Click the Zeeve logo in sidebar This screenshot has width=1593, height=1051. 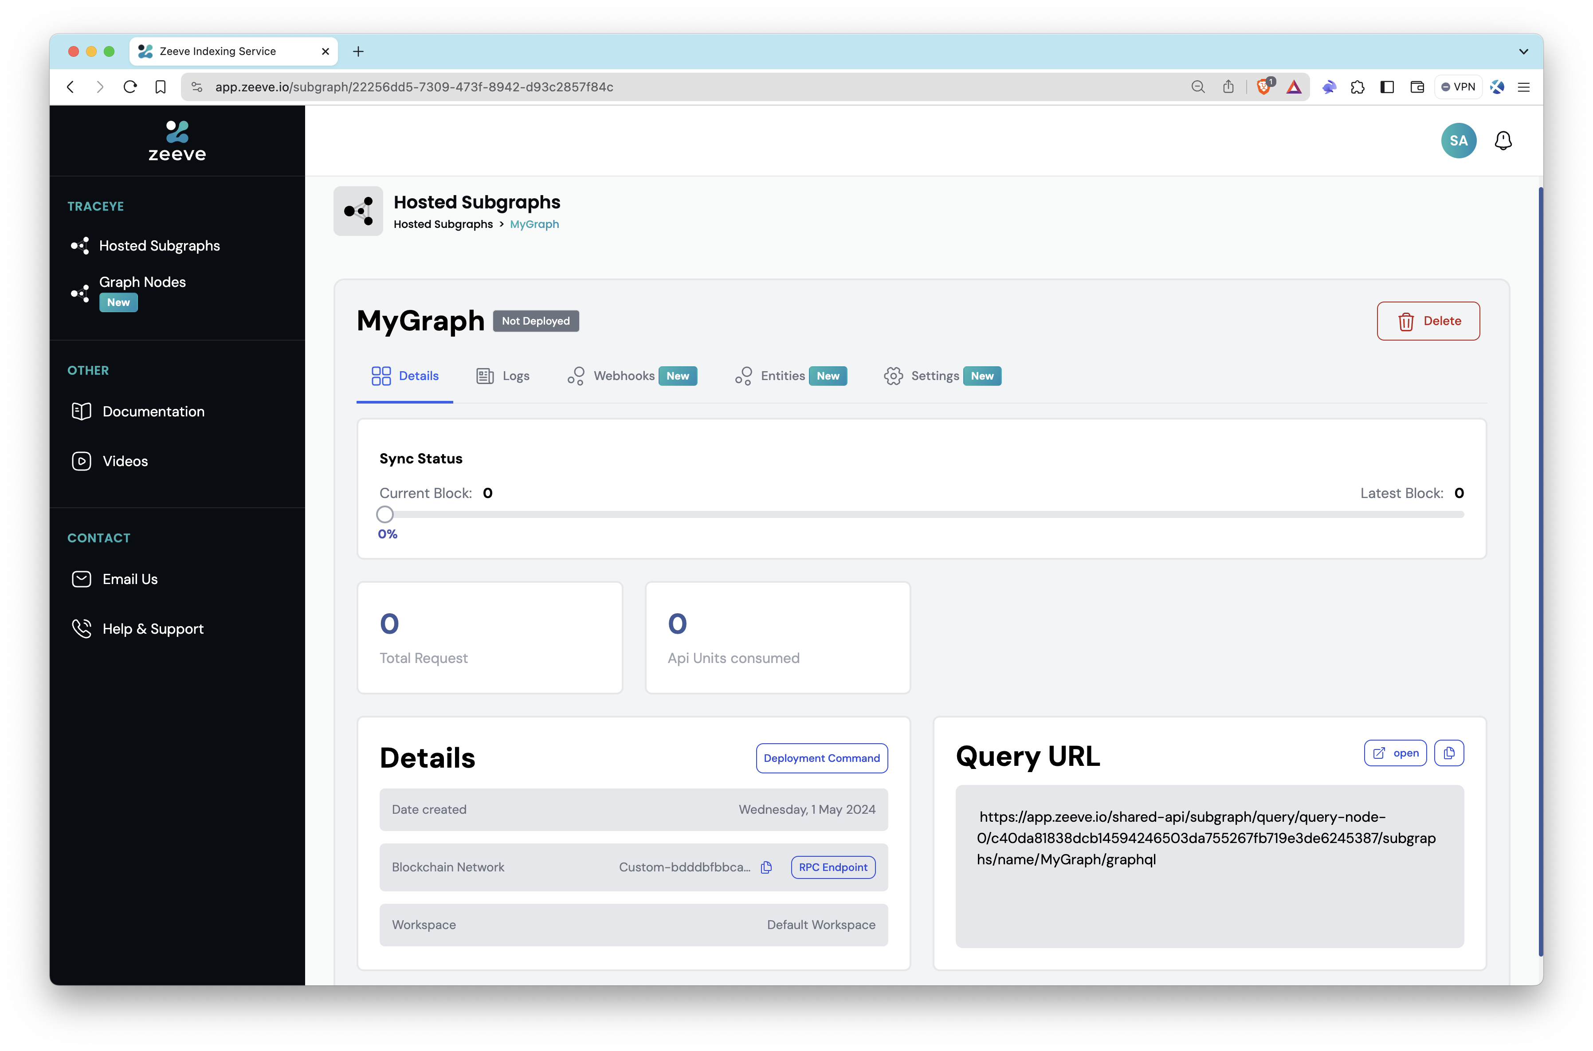[177, 141]
